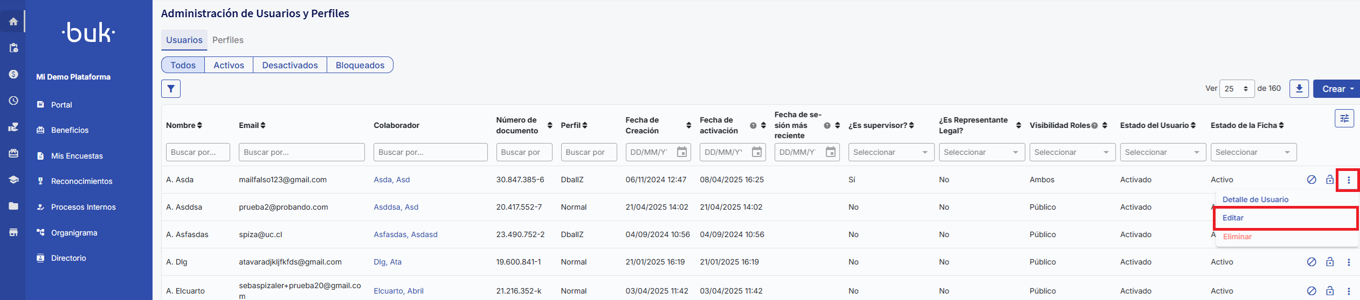Select the Activos filter toggle

tap(229, 65)
